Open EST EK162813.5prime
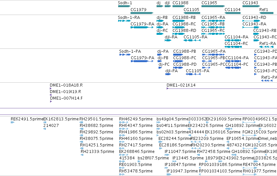This screenshot has width=277, height=176. tap(61, 119)
